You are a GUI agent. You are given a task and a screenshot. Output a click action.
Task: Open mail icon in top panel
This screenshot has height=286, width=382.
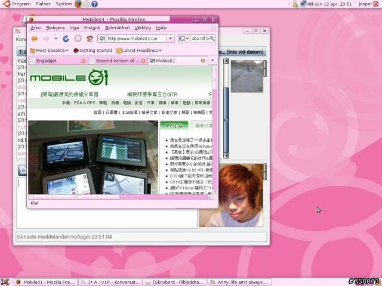(86, 4)
